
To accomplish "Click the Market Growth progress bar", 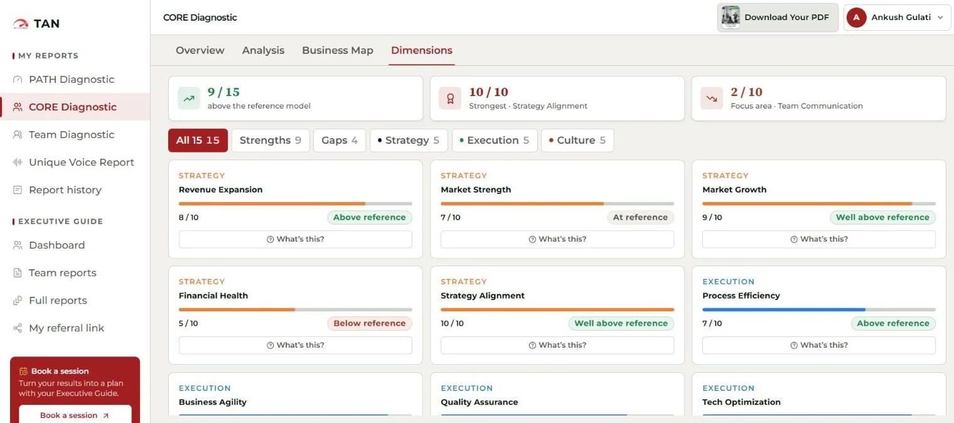I will 819,203.
